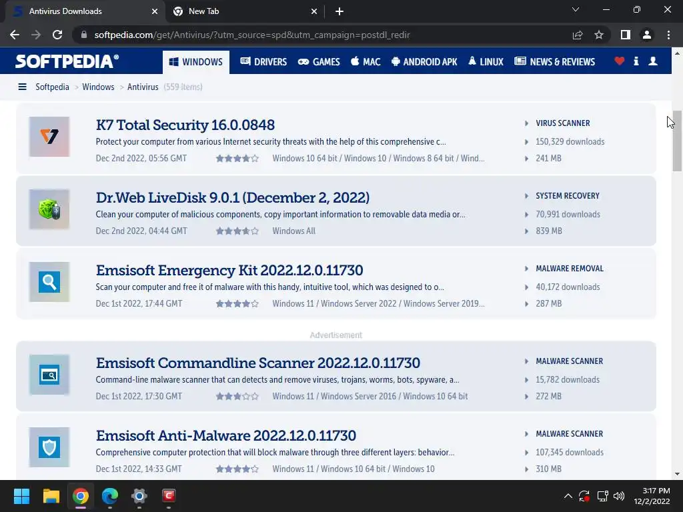
Task: Open the taskbar clock showing 3:17 PM
Action: pyautogui.click(x=652, y=496)
